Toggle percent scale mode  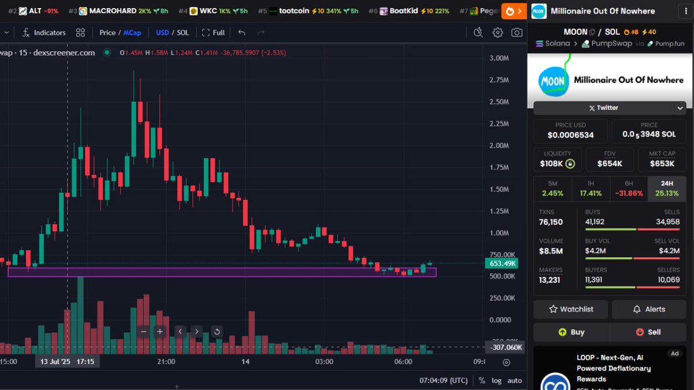pyautogui.click(x=482, y=380)
